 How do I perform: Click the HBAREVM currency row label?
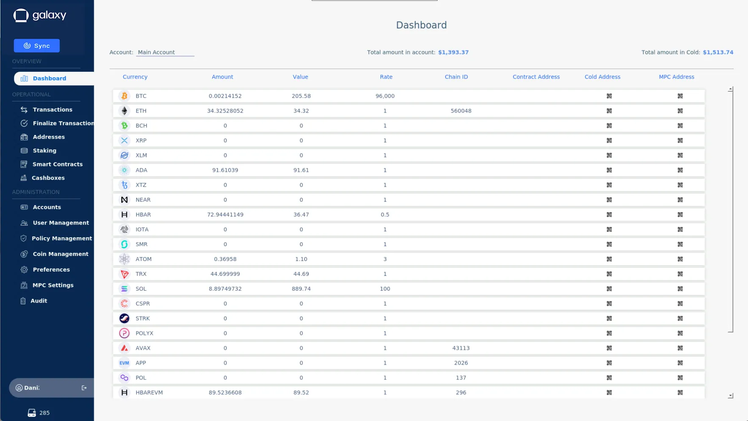[x=149, y=393]
